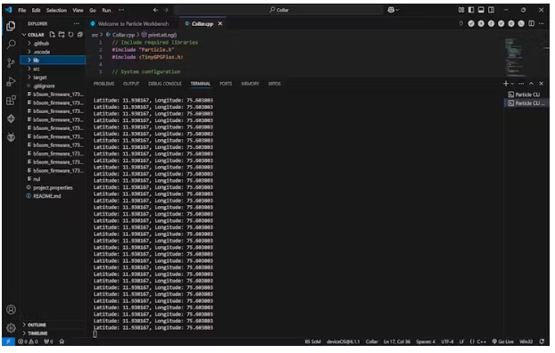Screen dimensions: 555x353
Task: Toggle primary side bar layout button
Action: pos(471,10)
